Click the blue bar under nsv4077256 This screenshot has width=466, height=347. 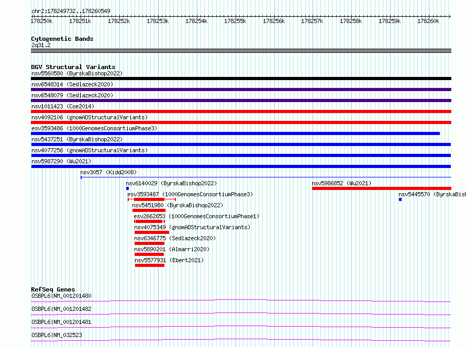click(241, 155)
